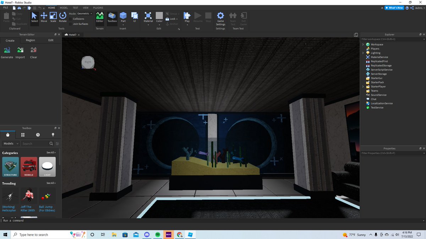Open the Ball Jump (For Obbies) link
Image resolution: width=426 pixels, height=239 pixels.
tap(47, 209)
